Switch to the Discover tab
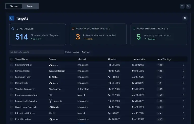The width and height of the screenshot is (194, 124). pos(14,6)
